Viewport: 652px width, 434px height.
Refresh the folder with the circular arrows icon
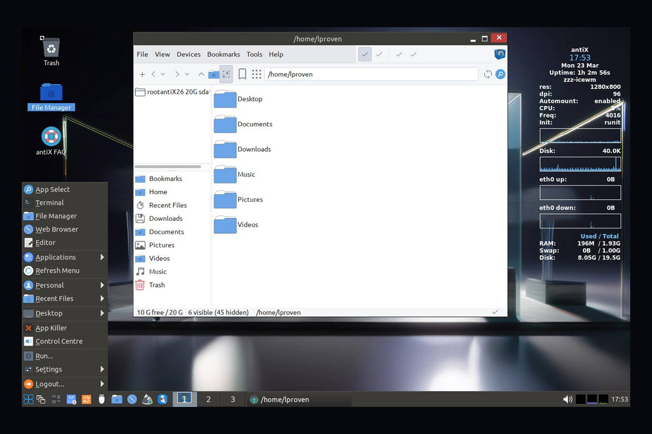tap(488, 74)
